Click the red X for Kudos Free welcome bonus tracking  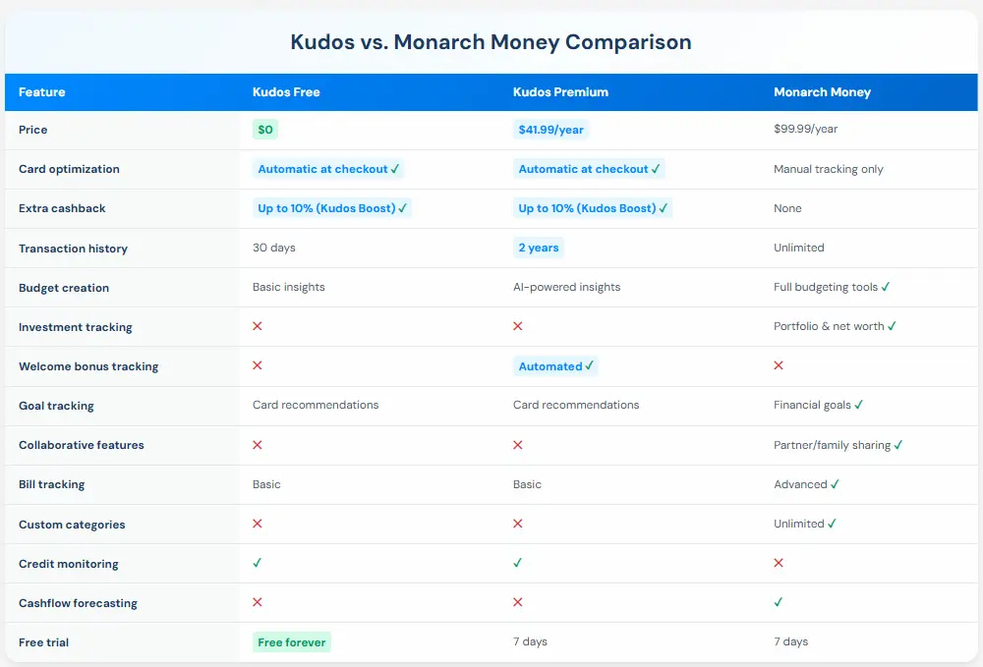[x=257, y=365]
